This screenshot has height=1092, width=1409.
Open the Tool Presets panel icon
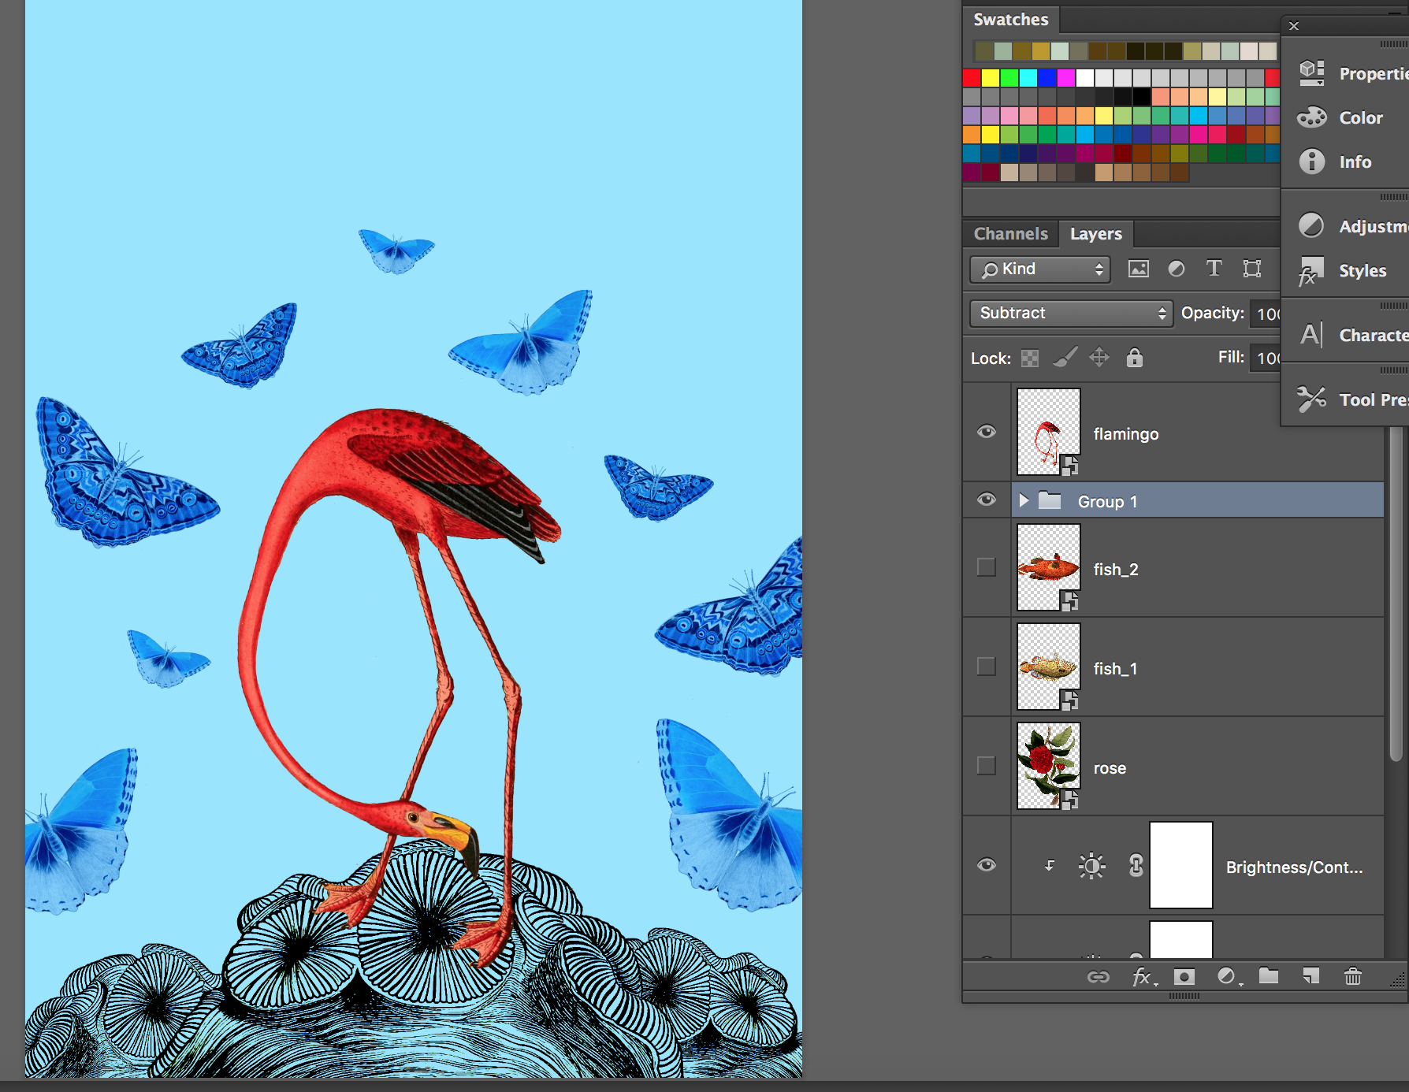coord(1312,399)
